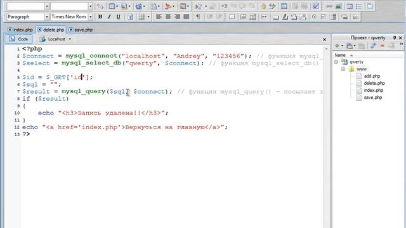
Task: Close the save.php tab
Action: (x=71, y=30)
